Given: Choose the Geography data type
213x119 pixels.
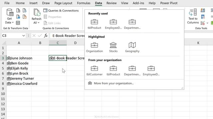Looking at the screenshot, I should (132, 48).
